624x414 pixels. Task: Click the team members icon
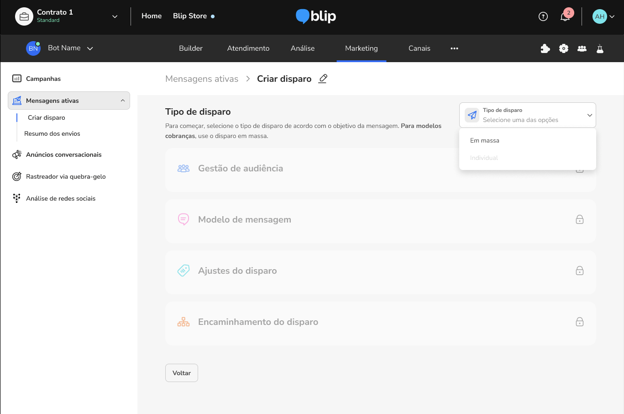pos(582,48)
